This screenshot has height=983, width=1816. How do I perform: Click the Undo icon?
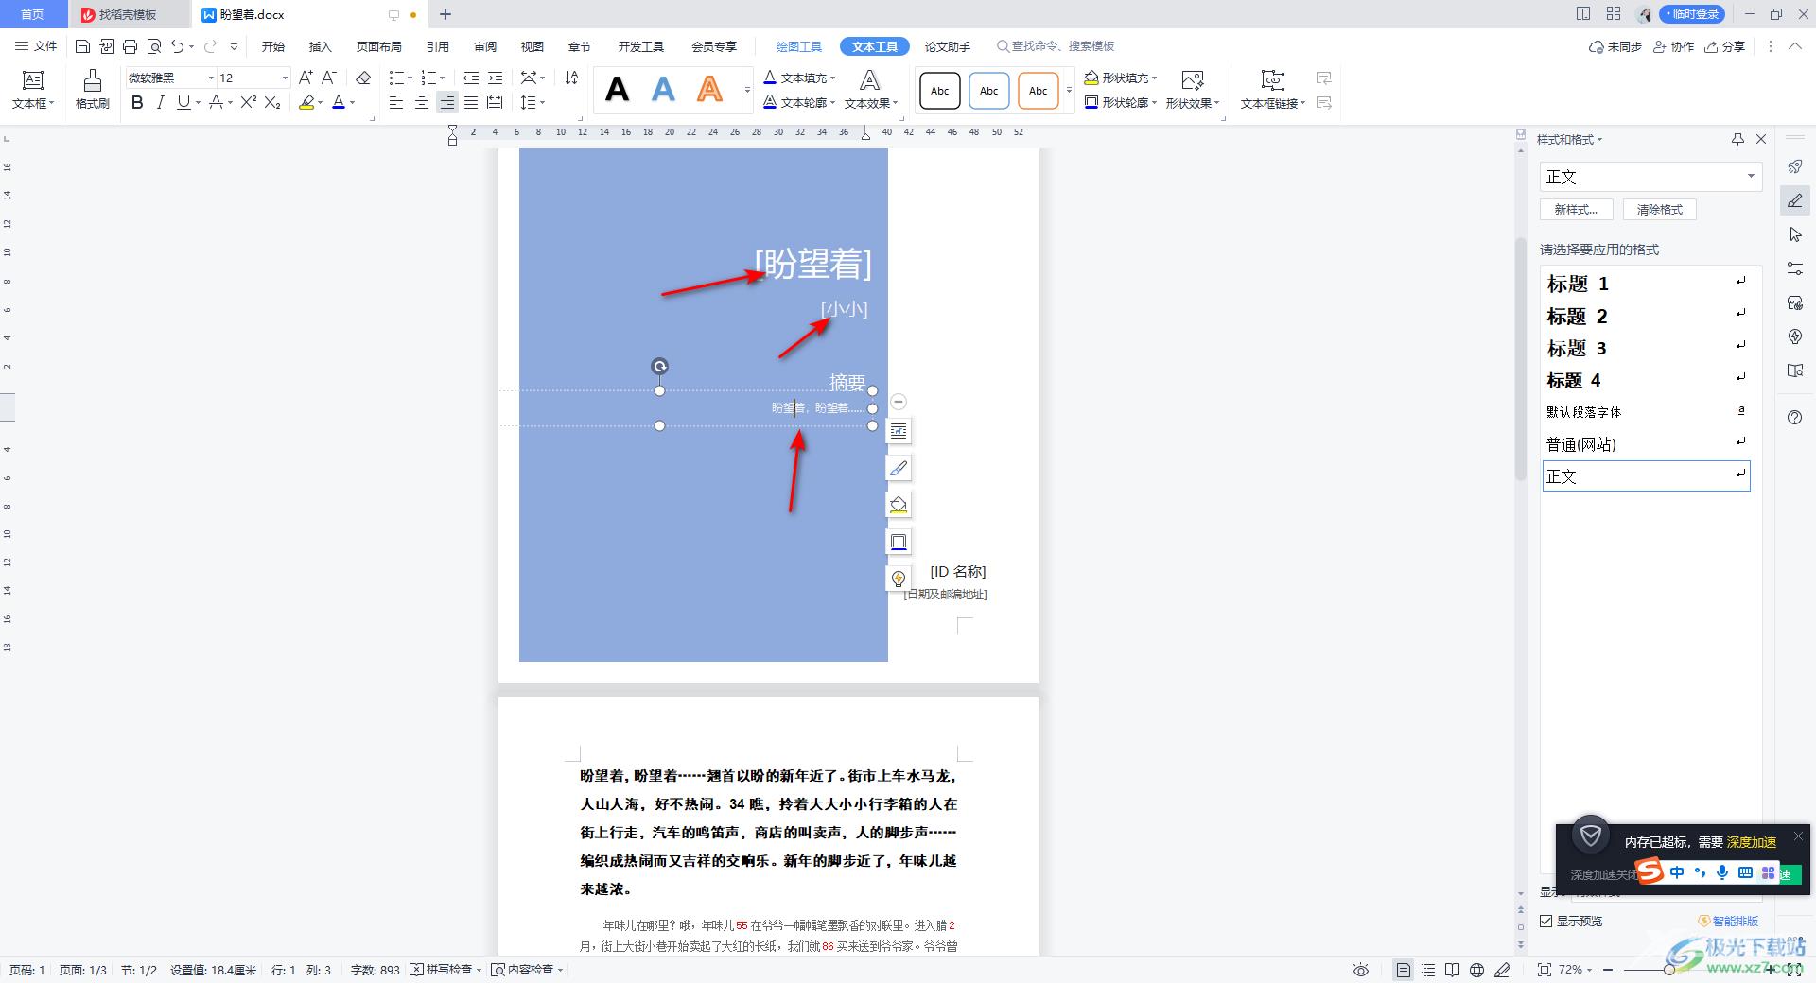click(177, 46)
